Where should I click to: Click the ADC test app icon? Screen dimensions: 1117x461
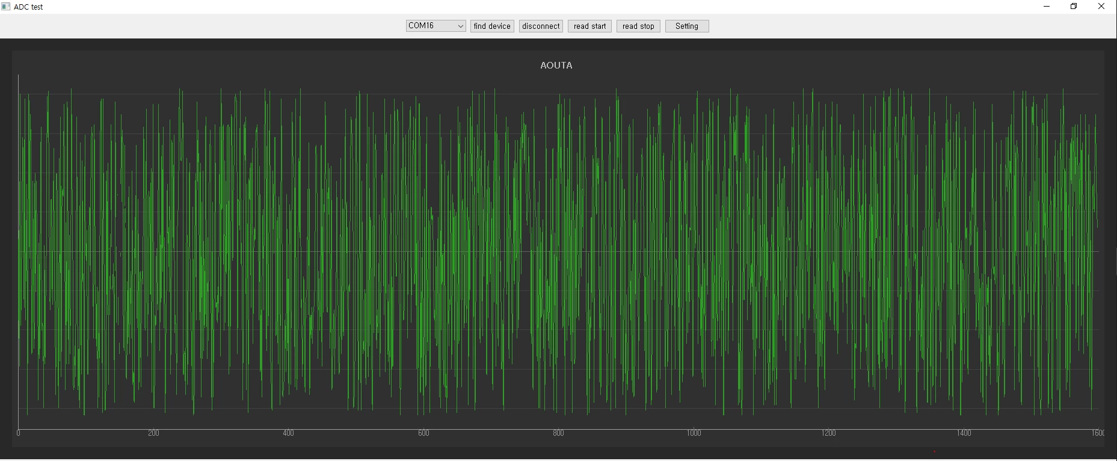(6, 7)
